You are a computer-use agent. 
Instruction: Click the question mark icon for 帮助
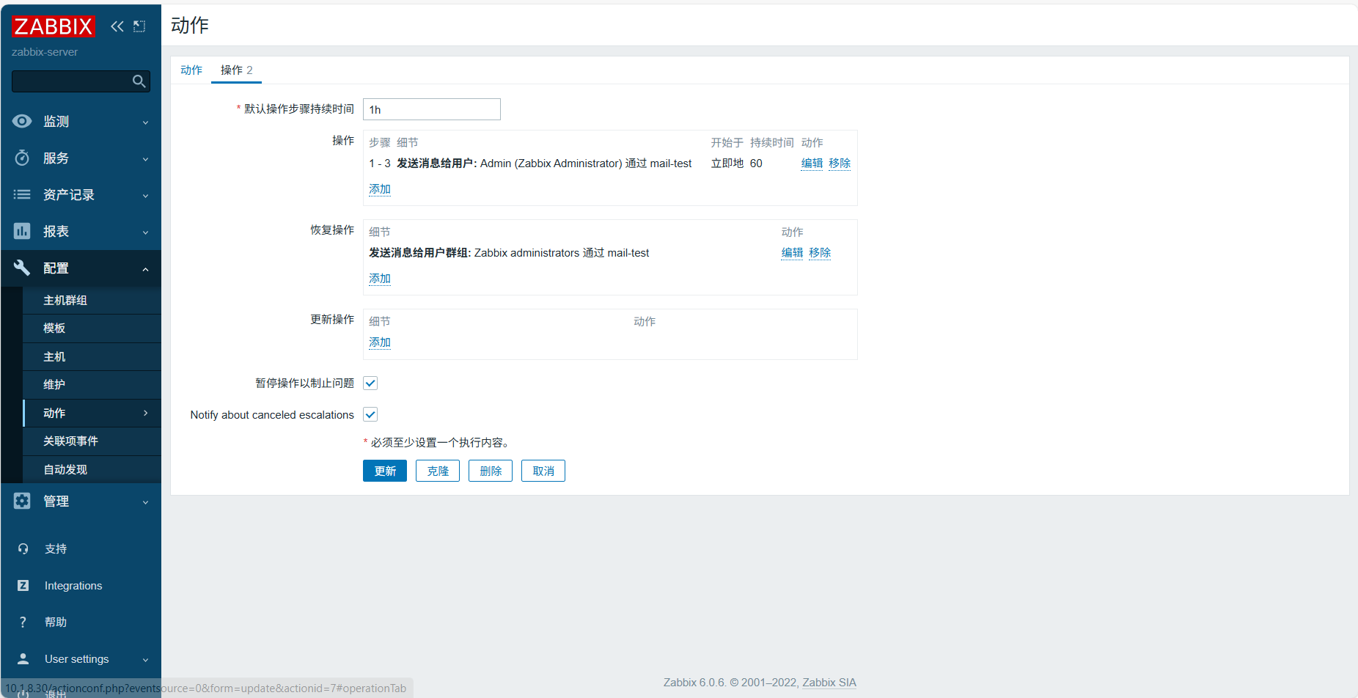click(23, 622)
